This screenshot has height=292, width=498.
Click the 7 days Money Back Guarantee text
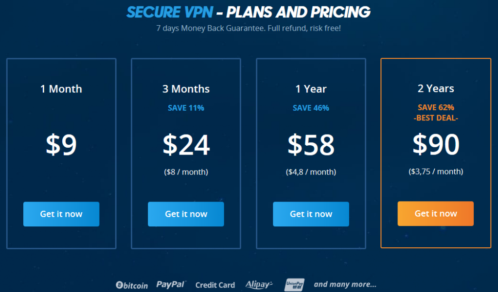(x=249, y=28)
